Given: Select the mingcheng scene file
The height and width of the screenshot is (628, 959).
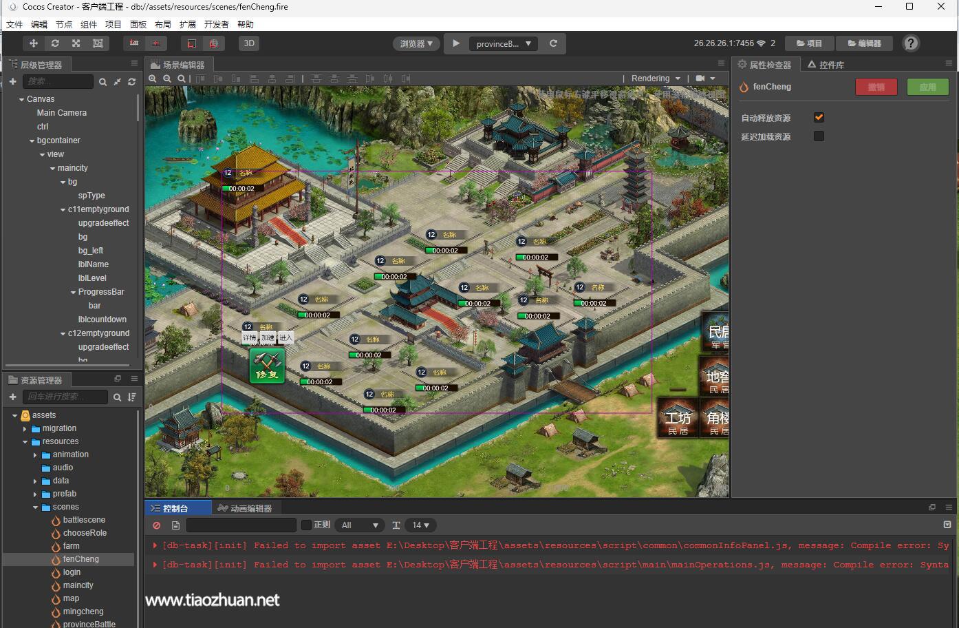Looking at the screenshot, I should (x=83, y=611).
